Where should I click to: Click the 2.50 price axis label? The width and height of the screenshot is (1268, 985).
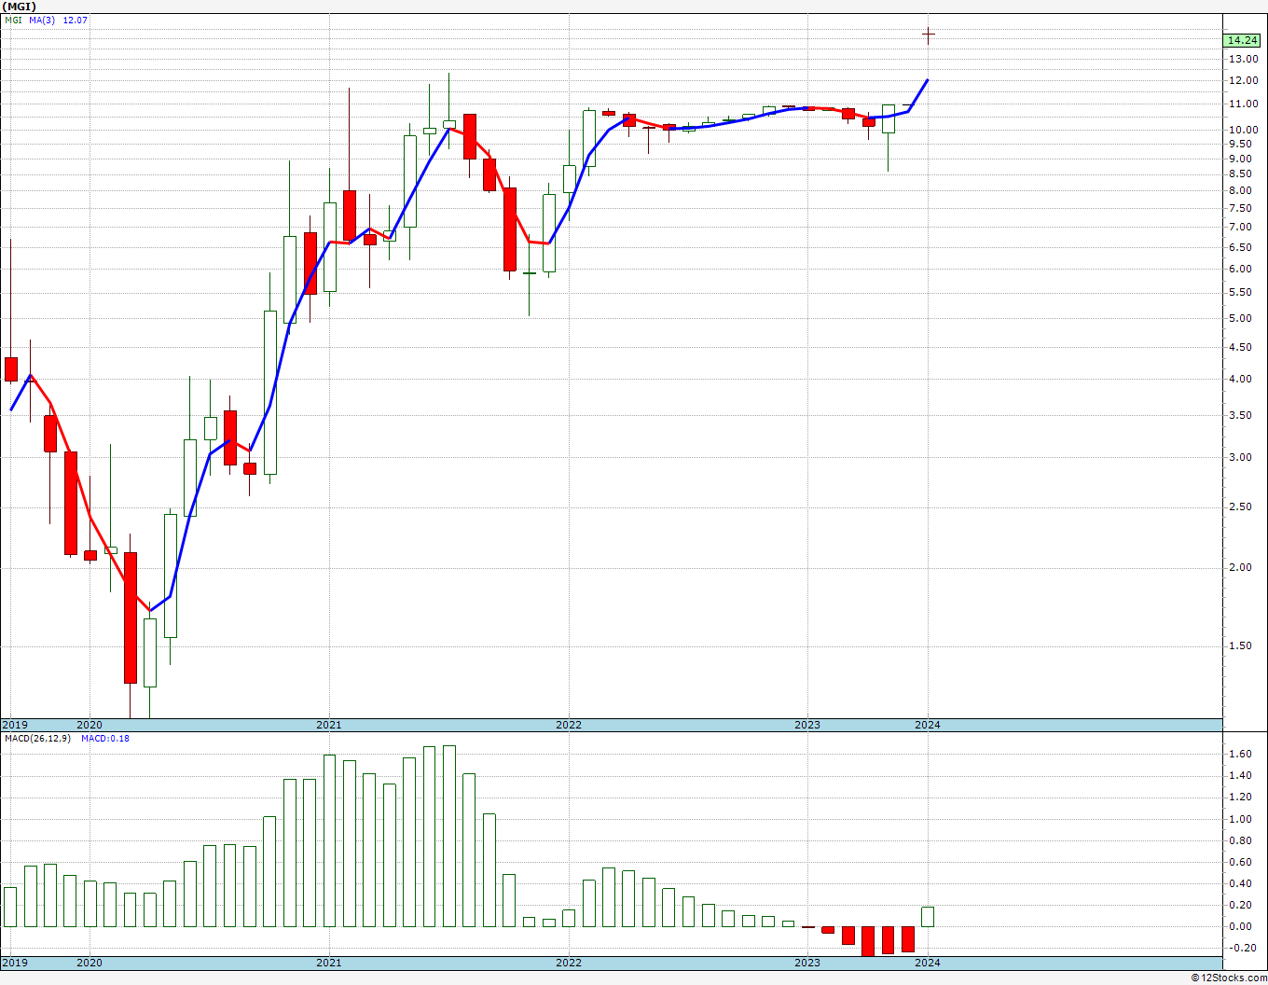(1240, 506)
